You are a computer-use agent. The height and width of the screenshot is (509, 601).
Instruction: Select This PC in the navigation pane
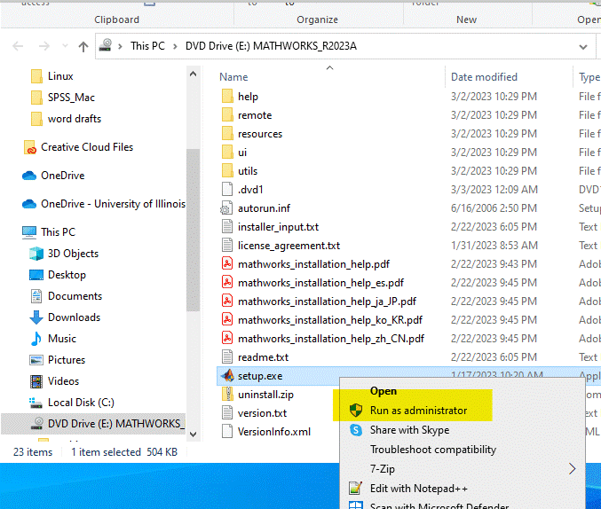point(48,232)
